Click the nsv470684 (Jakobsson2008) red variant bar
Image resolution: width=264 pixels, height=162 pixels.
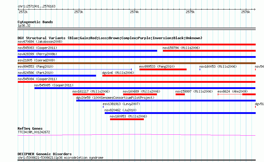pos(136,45)
